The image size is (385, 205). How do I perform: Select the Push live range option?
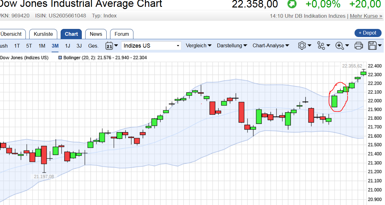(4, 46)
